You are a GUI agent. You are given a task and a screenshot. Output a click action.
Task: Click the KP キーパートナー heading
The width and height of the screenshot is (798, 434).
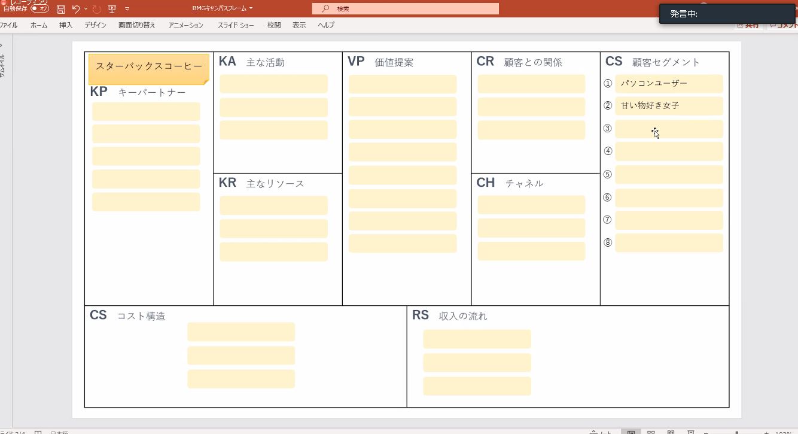click(x=138, y=92)
